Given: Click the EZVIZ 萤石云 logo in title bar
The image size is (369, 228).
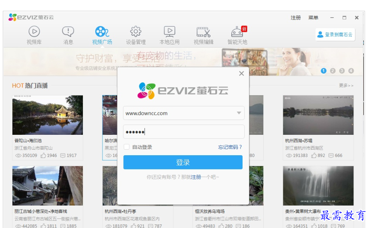Looking at the screenshot, I should pyautogui.click(x=31, y=17).
